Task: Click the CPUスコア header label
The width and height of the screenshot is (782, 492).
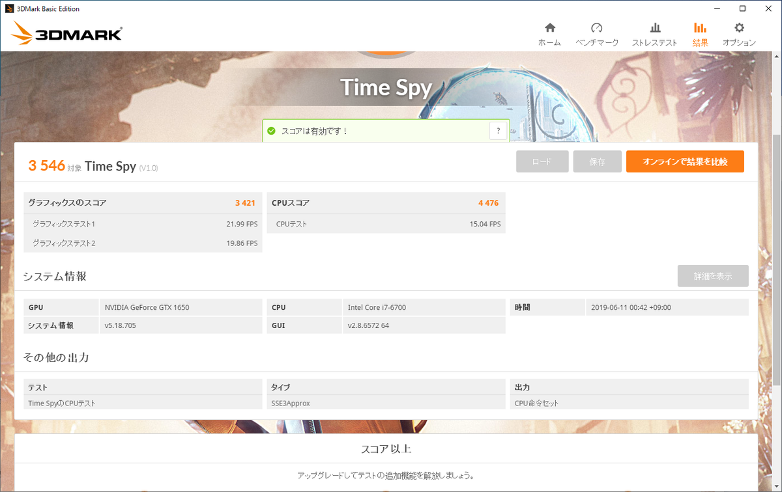Action: pyautogui.click(x=291, y=203)
